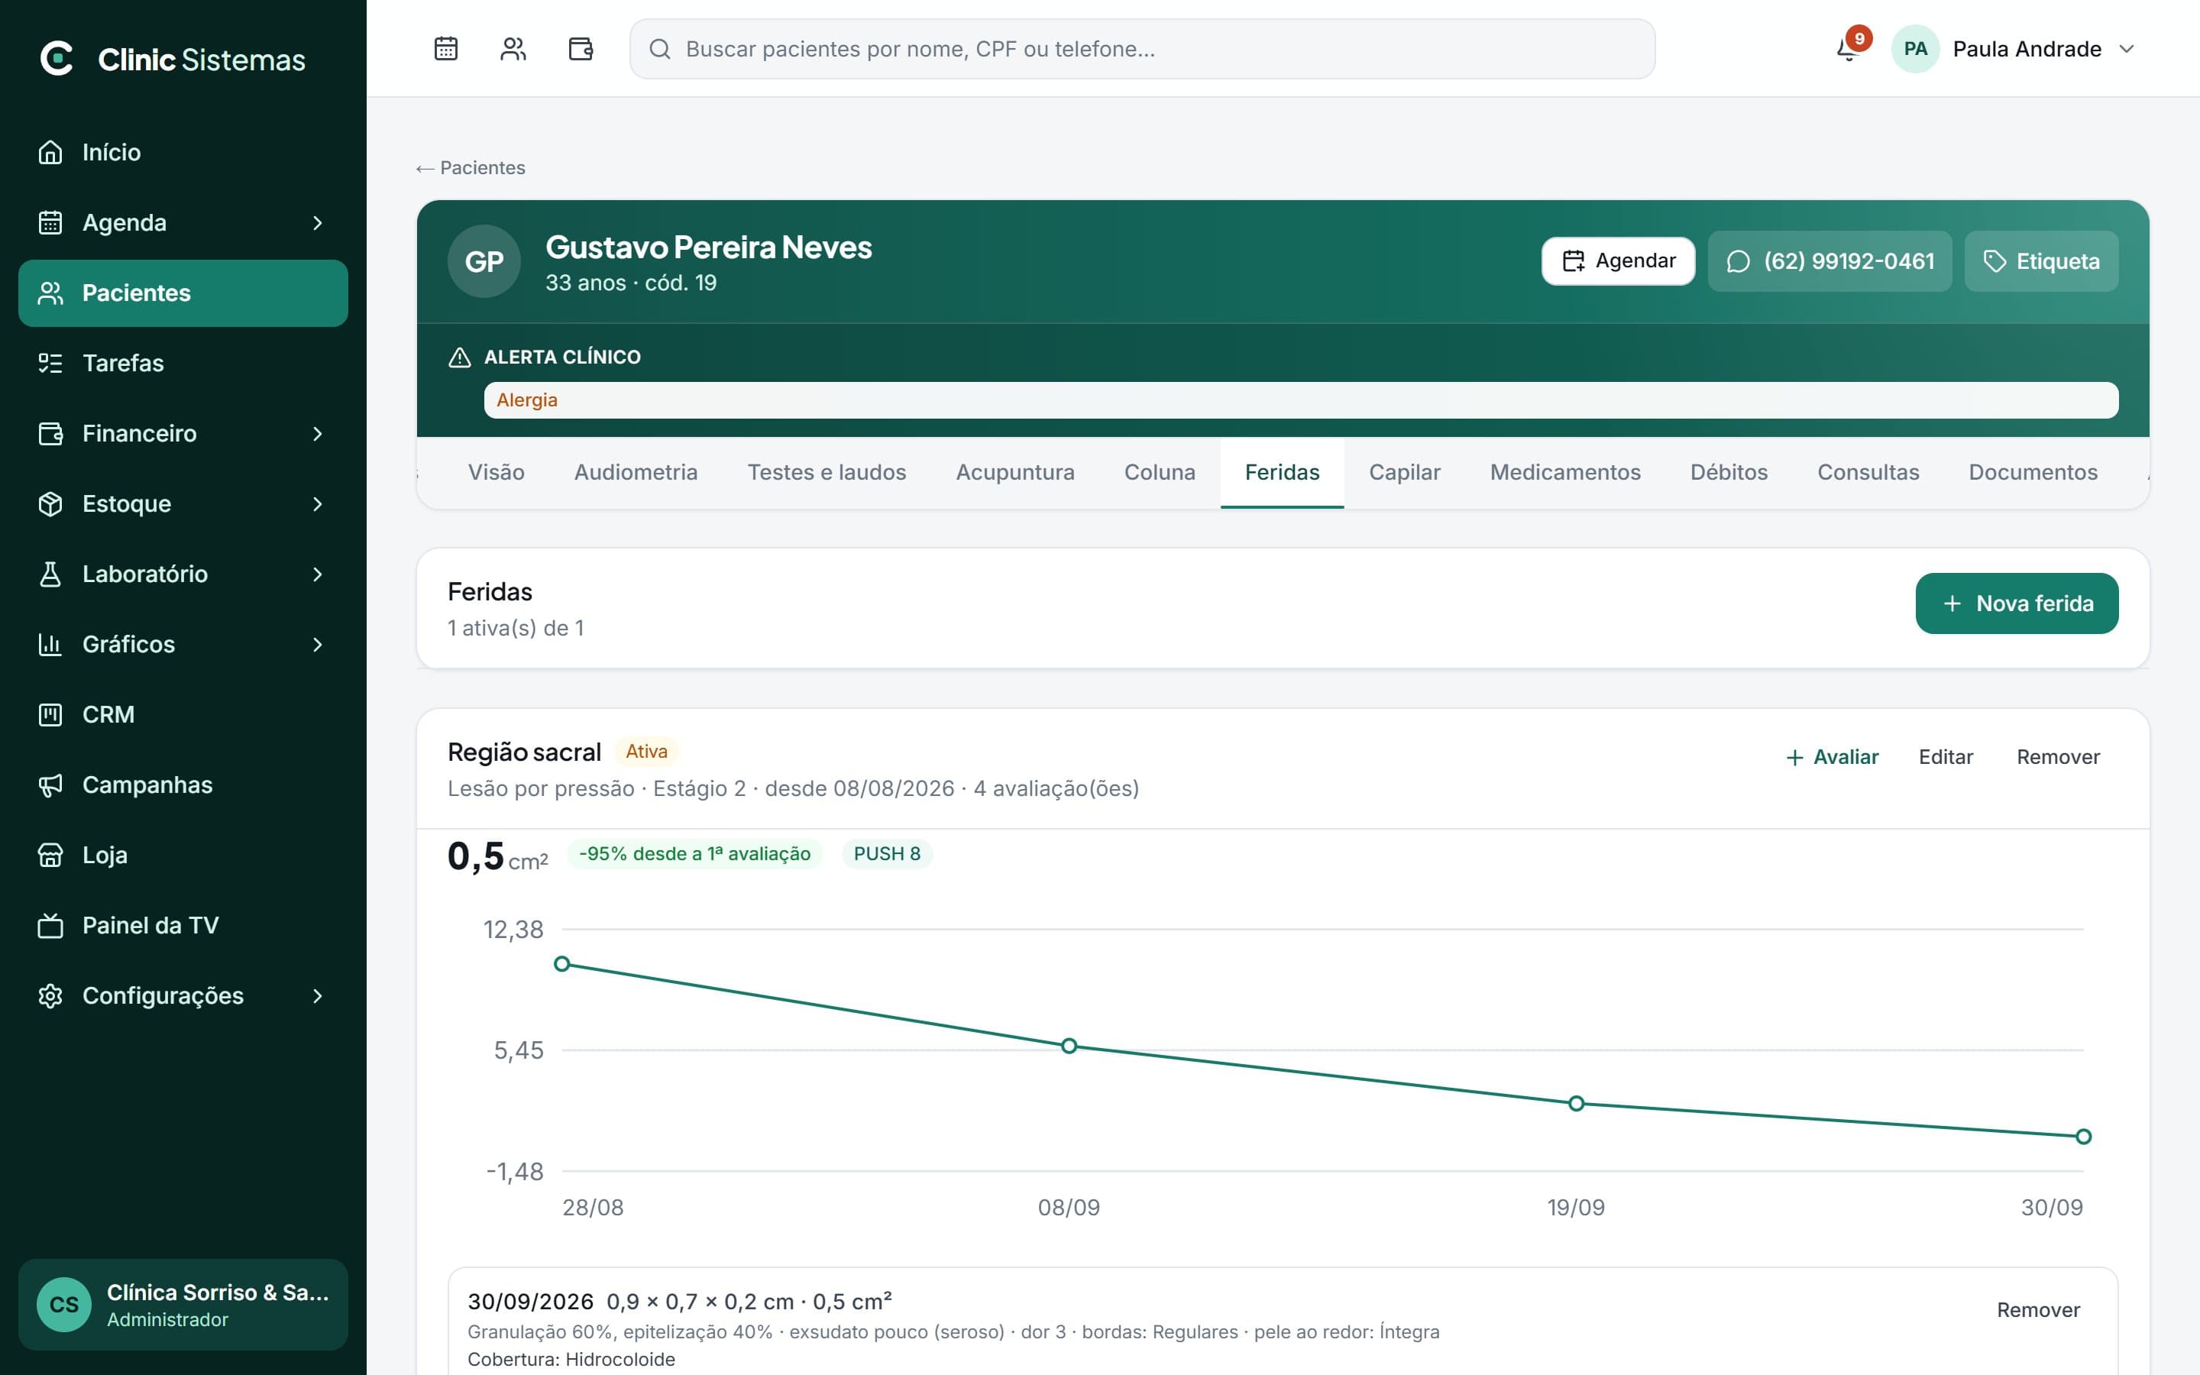
Task: Go to Início in sidebar
Action: point(183,152)
